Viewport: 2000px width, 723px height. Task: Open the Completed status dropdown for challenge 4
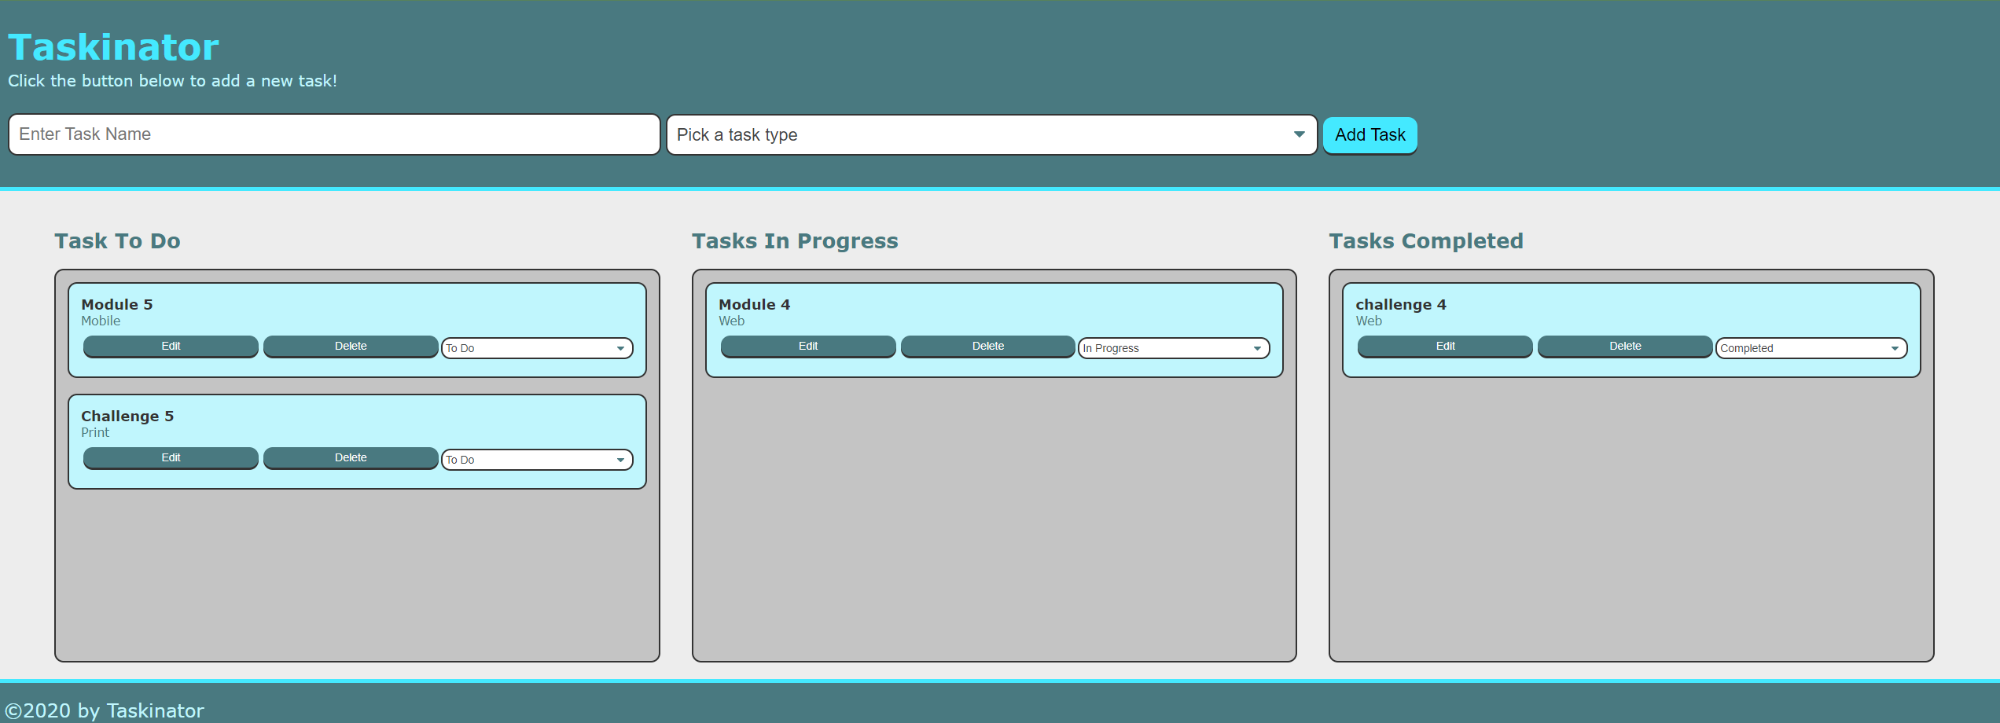point(1811,348)
